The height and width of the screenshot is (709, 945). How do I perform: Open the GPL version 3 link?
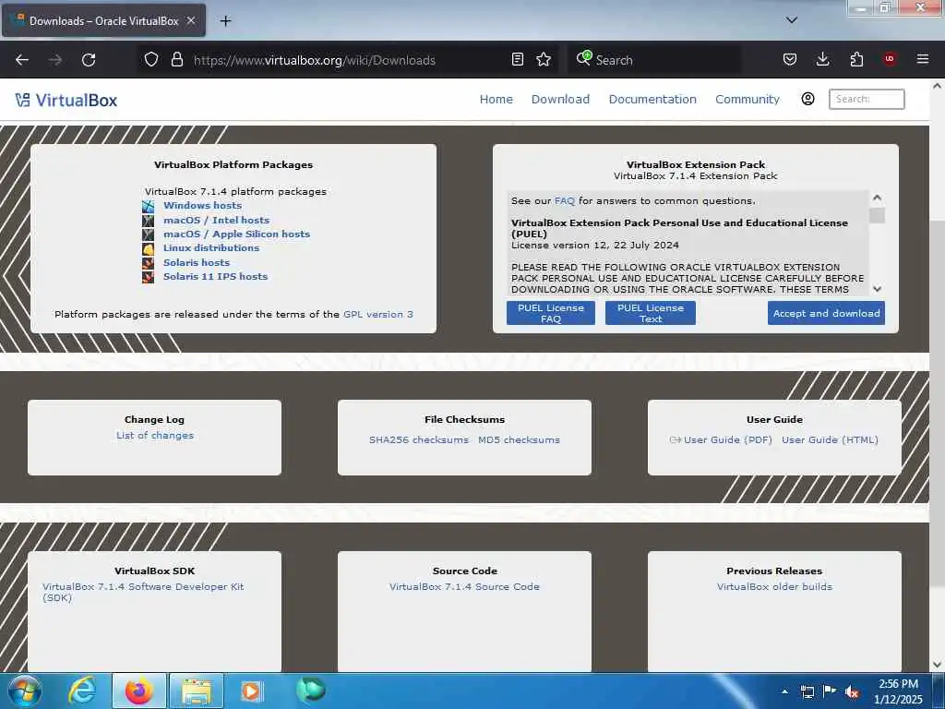tap(377, 314)
